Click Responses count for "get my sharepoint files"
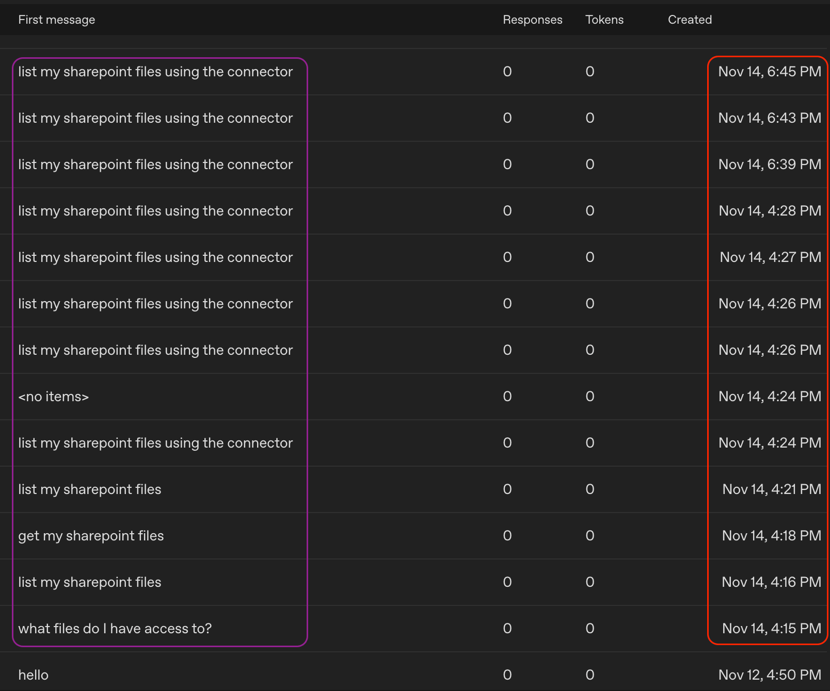 [x=507, y=536]
